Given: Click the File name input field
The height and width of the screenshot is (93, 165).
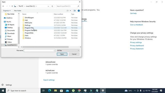Looking at the screenshot, I should click(x=38, y=51).
